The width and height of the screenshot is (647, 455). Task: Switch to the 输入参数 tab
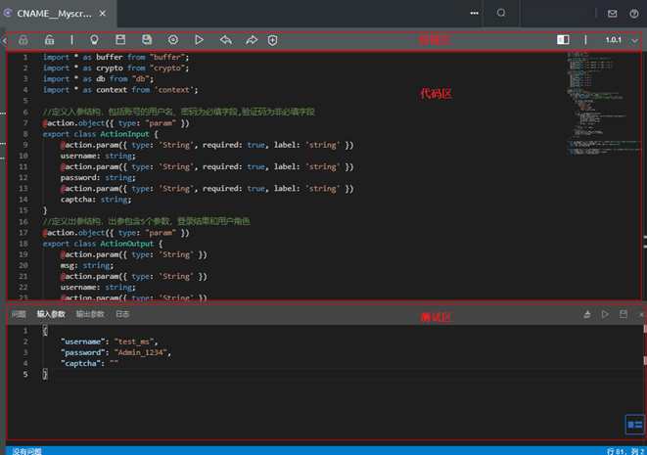(x=51, y=314)
